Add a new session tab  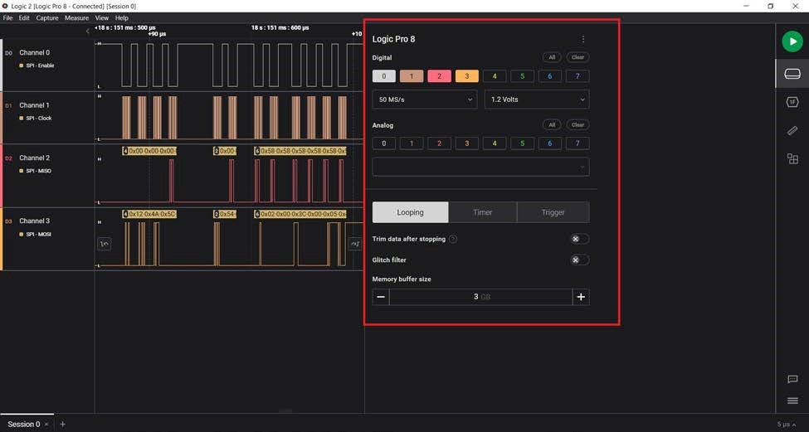pyautogui.click(x=62, y=425)
